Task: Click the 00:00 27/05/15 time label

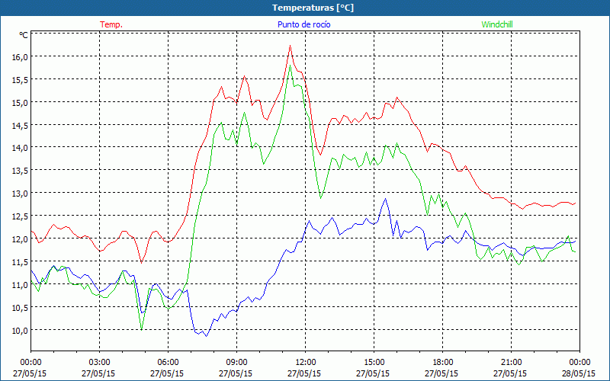Action: [30, 368]
